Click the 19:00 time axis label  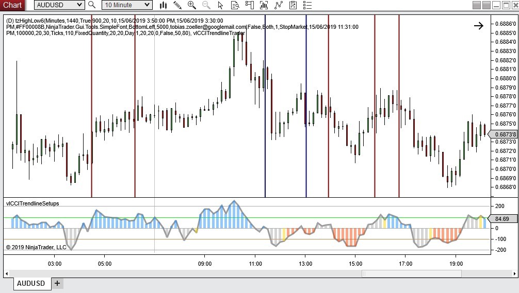456,264
